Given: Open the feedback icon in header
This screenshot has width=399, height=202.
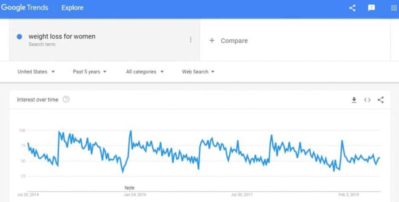Looking at the screenshot, I should [x=371, y=8].
